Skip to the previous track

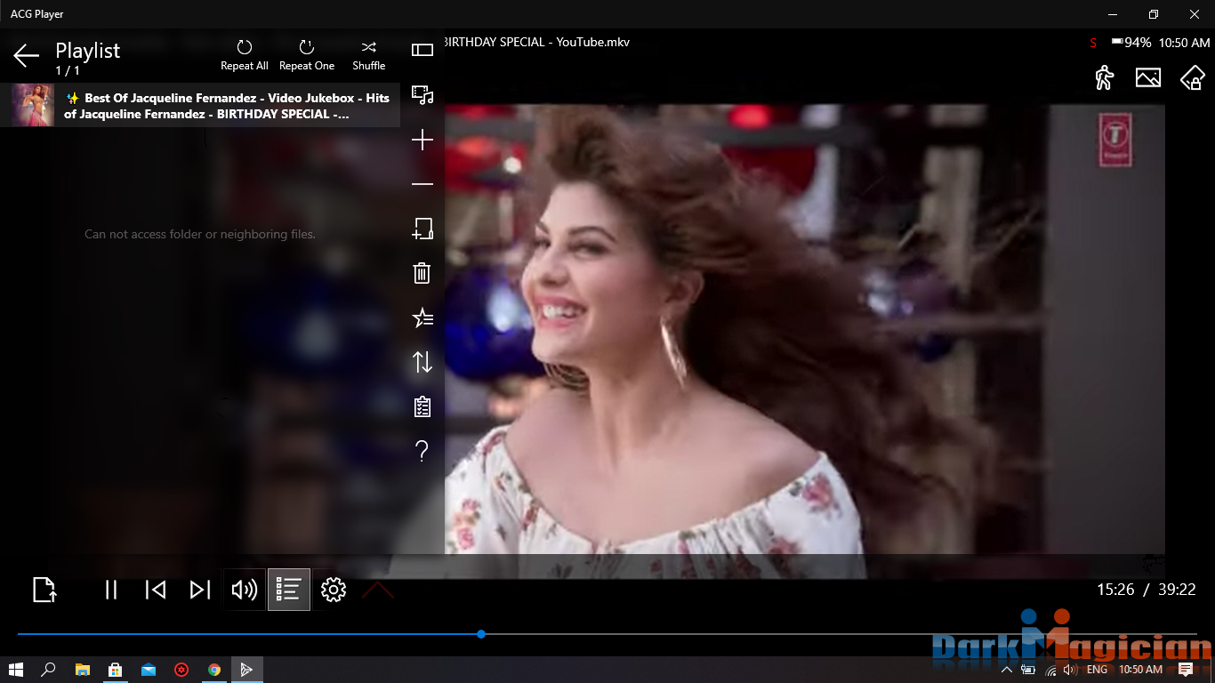pos(156,590)
